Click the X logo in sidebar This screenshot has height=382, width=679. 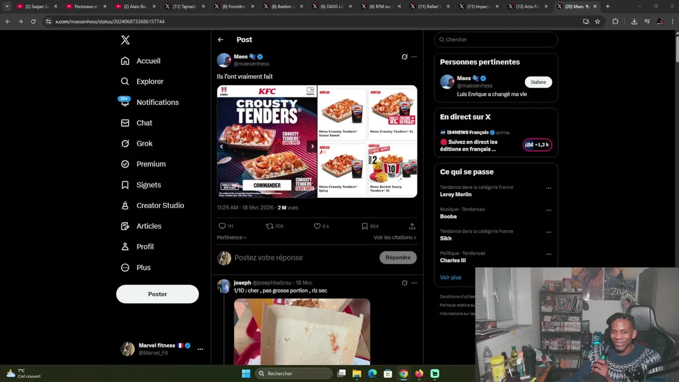(x=125, y=40)
